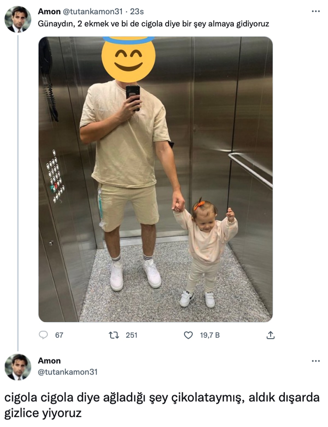
Task: Like the tweet with the heart icon
Action: (x=188, y=335)
